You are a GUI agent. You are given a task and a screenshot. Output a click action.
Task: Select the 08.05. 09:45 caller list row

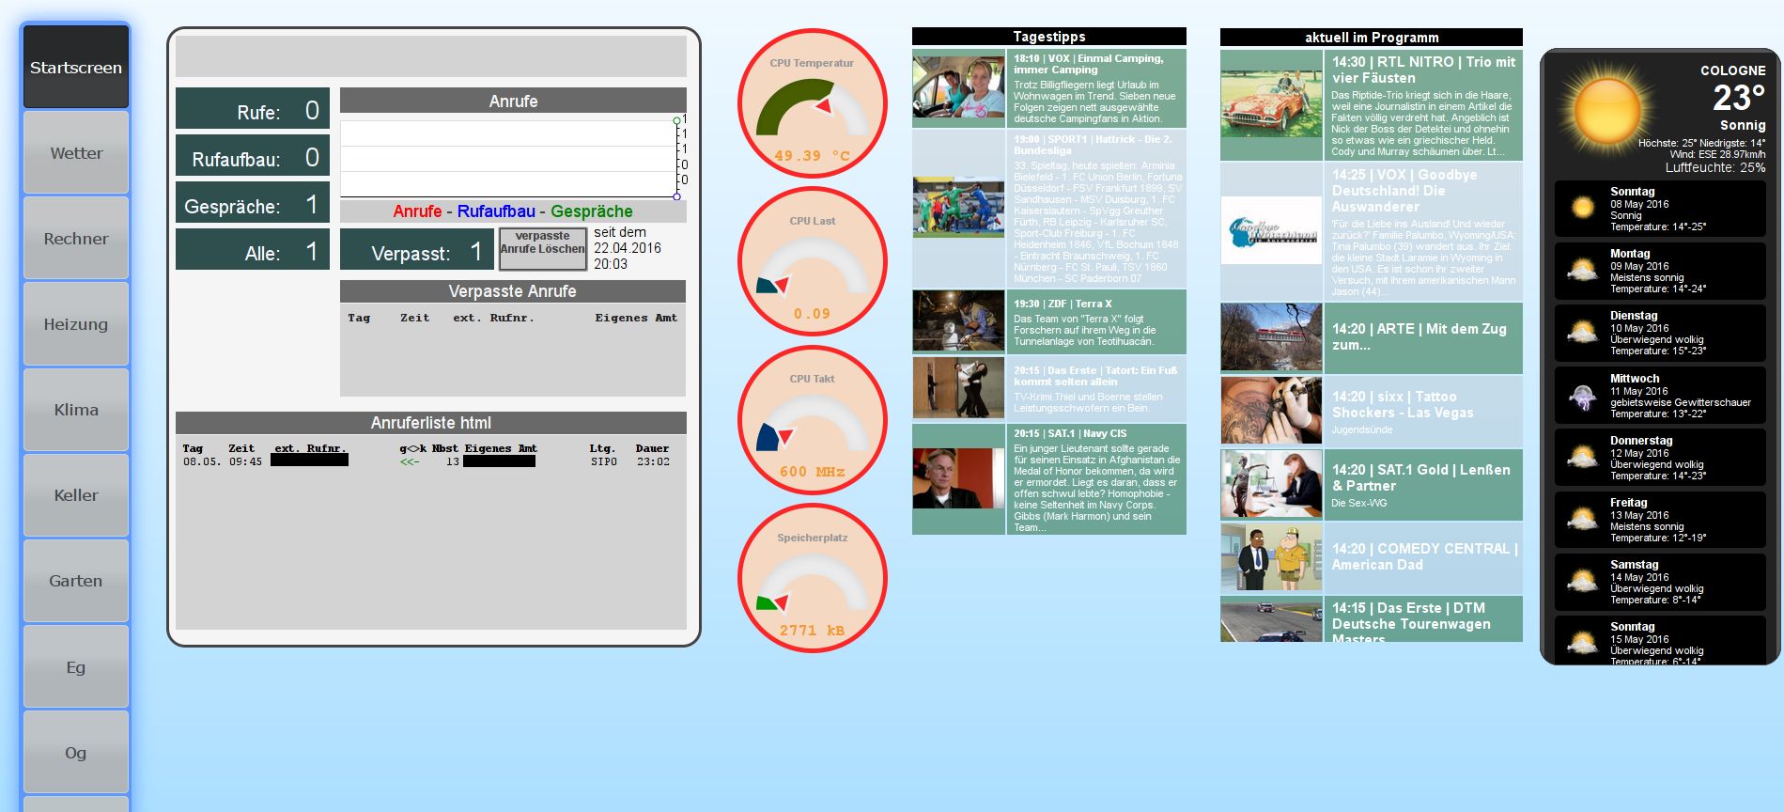(427, 461)
